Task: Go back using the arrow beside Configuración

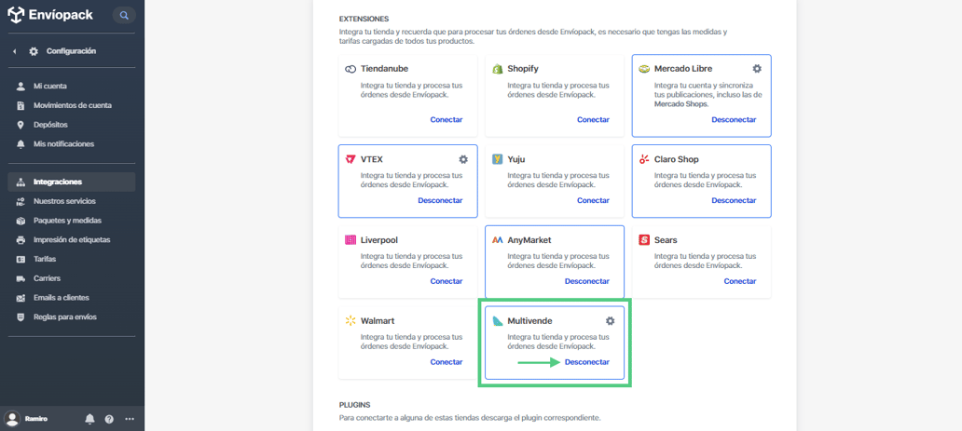Action: tap(14, 51)
